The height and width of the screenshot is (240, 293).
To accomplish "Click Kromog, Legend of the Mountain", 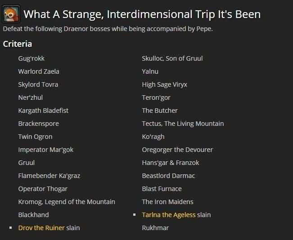I will 67,202.
